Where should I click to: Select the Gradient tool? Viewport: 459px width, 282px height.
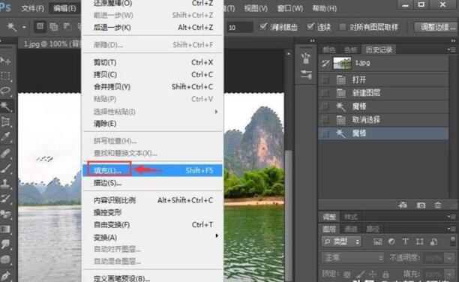pos(5,229)
